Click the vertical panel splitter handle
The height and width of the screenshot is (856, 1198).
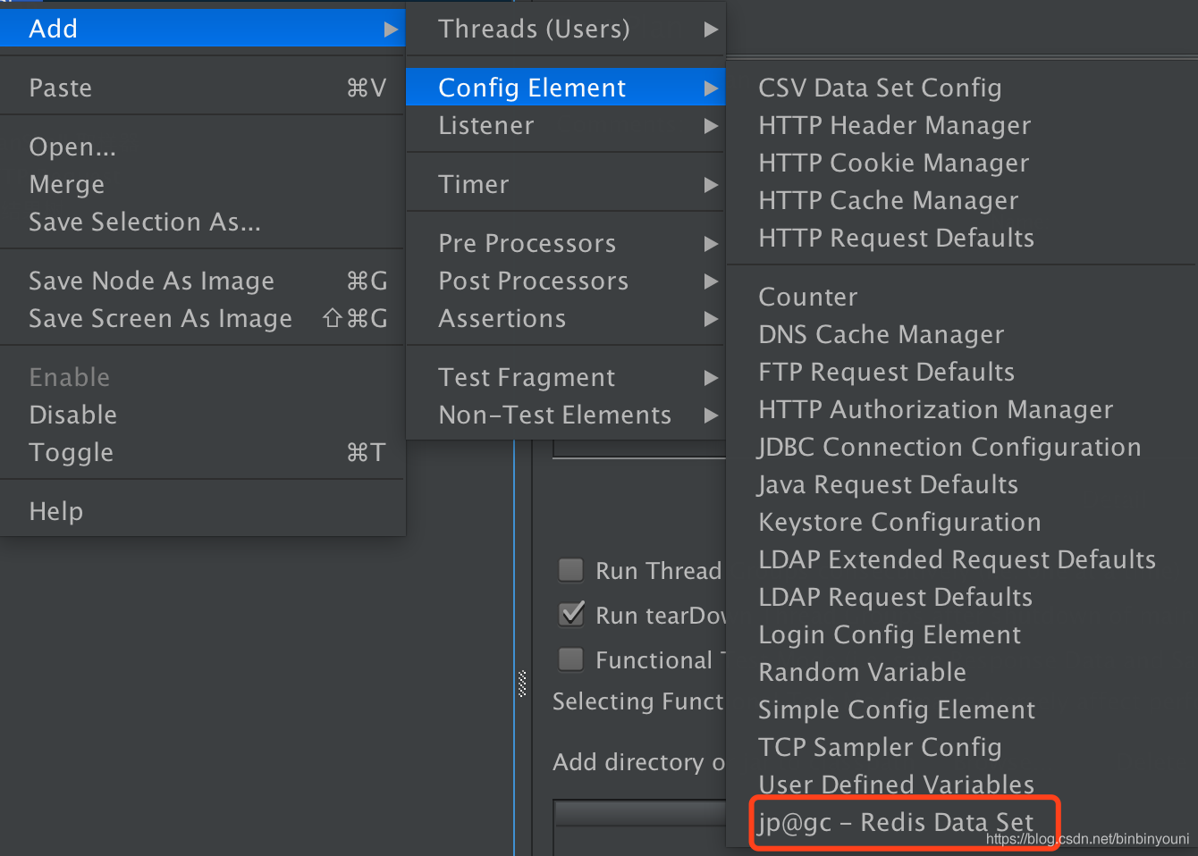pos(522,684)
